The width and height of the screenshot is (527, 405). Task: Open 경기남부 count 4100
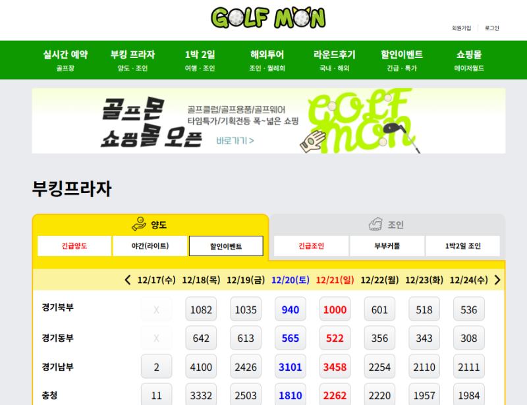point(201,367)
